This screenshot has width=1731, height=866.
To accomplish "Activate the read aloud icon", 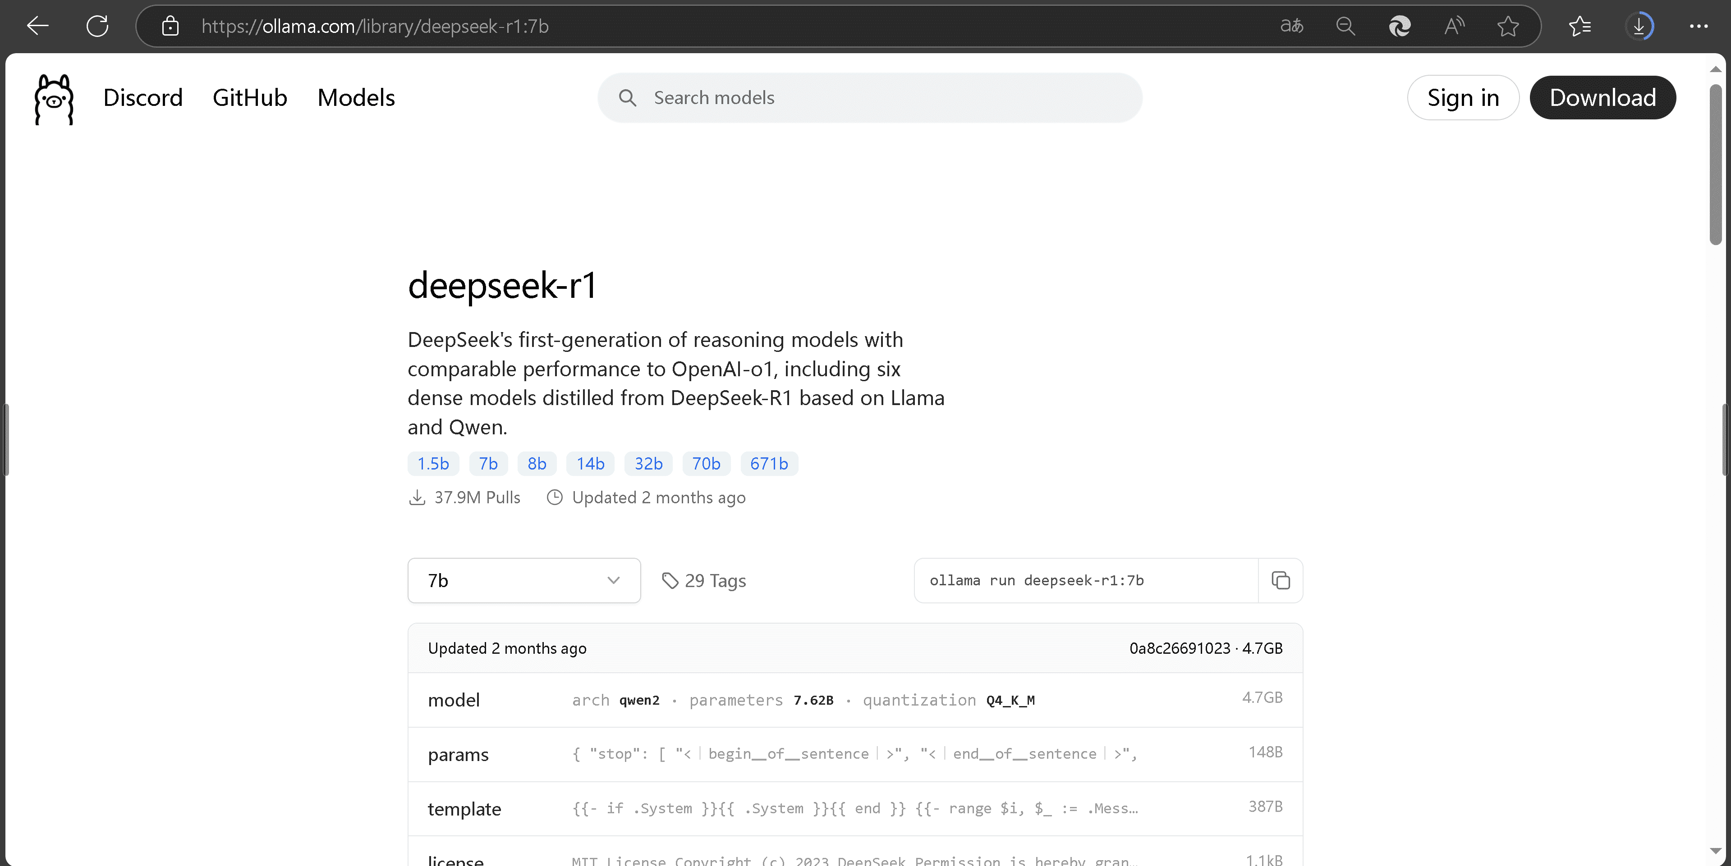I will 1454,26.
